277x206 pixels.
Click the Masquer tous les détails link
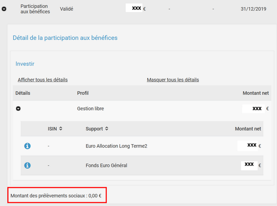173,80
